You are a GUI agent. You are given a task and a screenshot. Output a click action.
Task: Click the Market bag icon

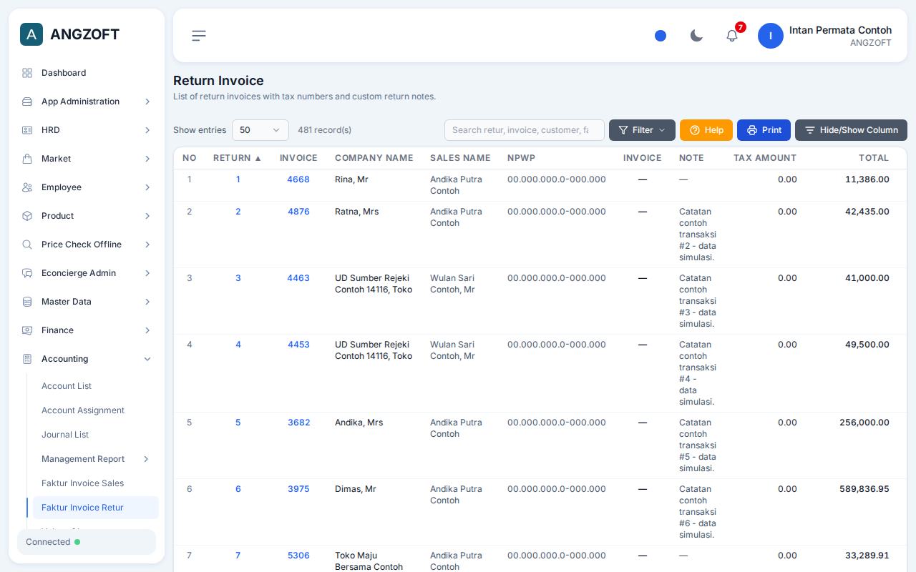[27, 159]
